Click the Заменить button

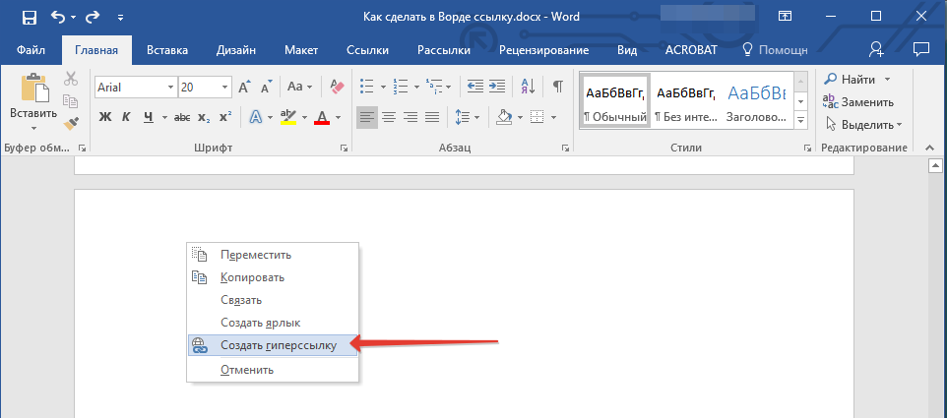point(858,101)
